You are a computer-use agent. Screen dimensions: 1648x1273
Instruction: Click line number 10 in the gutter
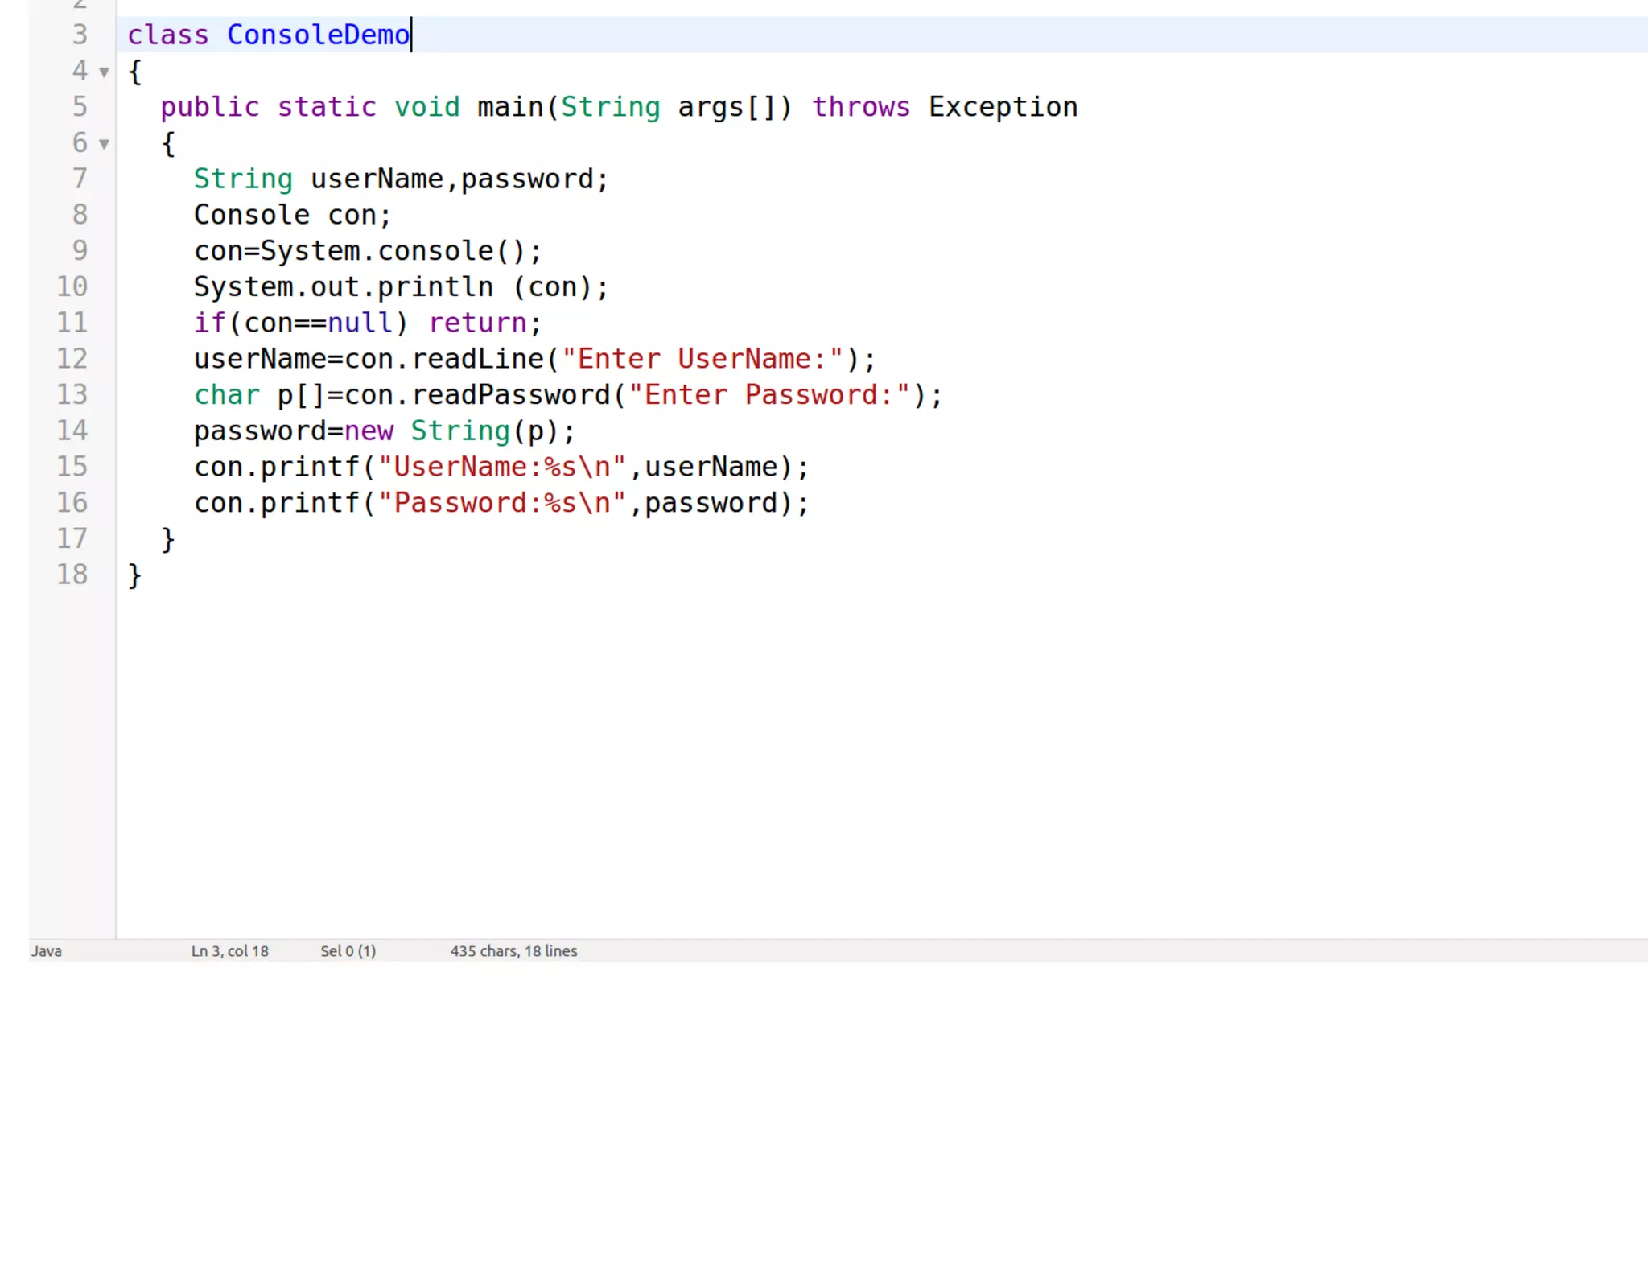72,286
